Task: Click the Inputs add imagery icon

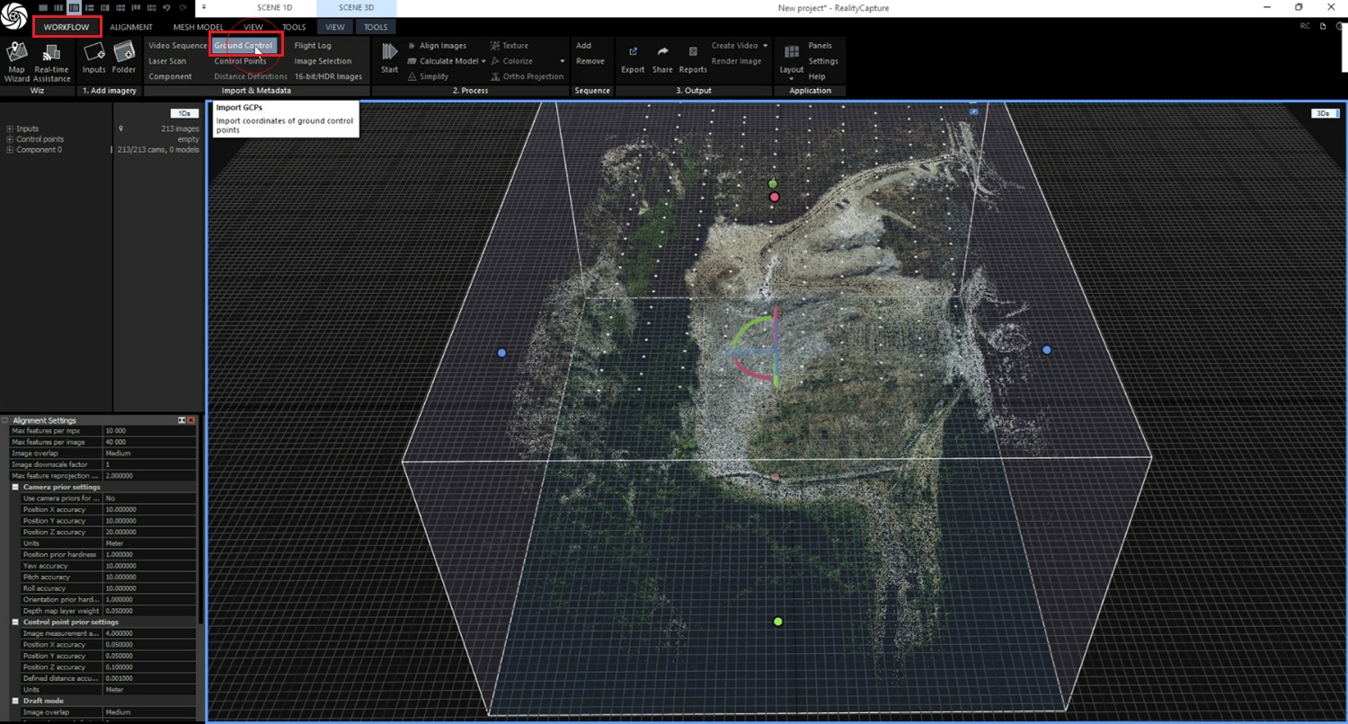Action: (93, 58)
